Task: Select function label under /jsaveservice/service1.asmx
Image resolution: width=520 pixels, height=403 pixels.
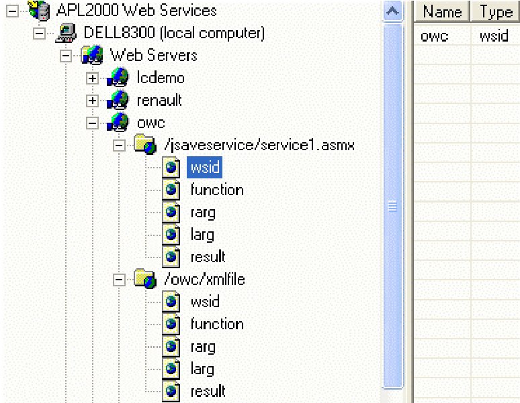Action: click(x=217, y=190)
